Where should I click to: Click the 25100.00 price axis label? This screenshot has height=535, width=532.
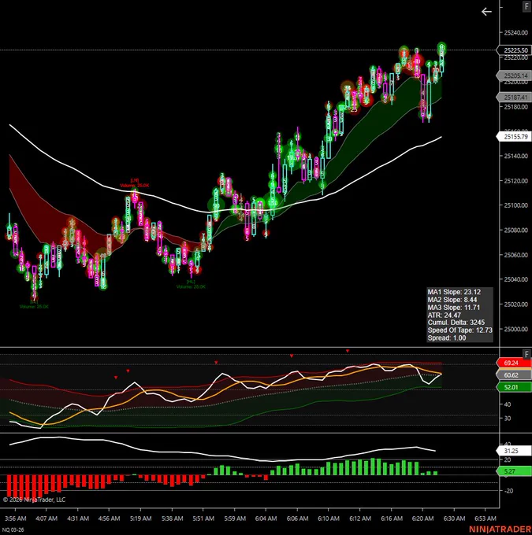tap(516, 205)
